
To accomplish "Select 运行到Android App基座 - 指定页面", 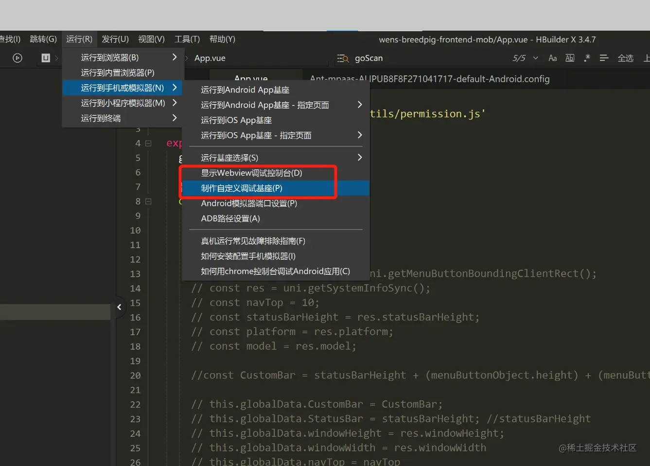I will (x=276, y=105).
